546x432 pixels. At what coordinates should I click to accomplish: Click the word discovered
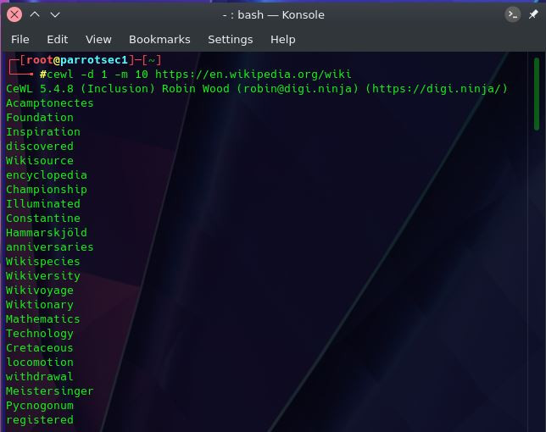coord(40,146)
